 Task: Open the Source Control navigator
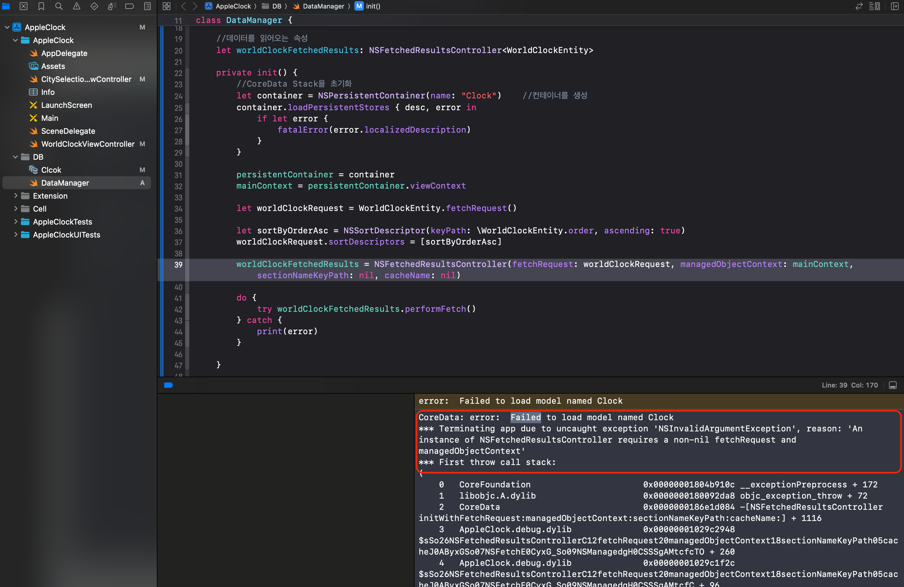pyautogui.click(x=24, y=6)
